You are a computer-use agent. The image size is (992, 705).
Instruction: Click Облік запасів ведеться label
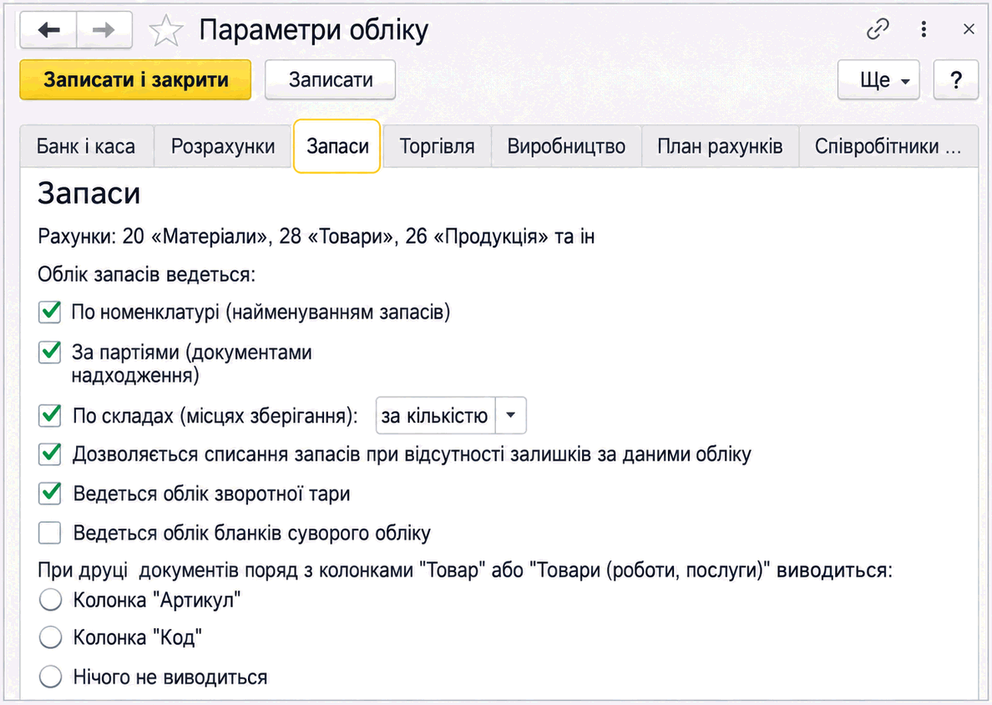coord(146,275)
